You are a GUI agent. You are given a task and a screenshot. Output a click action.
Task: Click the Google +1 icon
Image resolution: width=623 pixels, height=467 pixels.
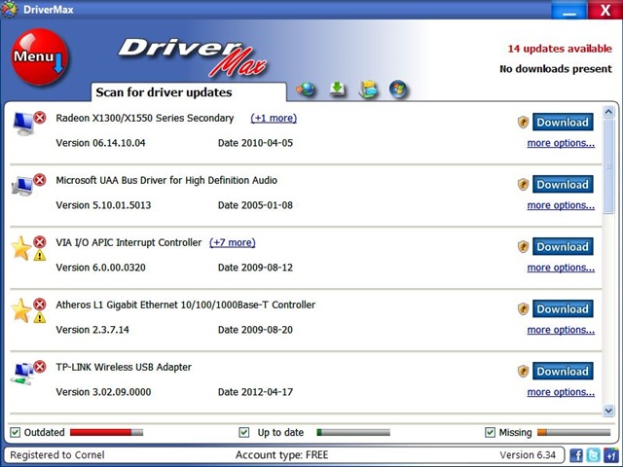click(611, 455)
